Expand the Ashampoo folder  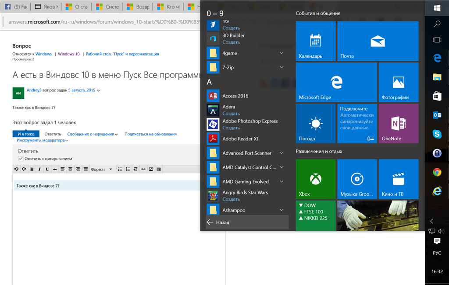(x=246, y=210)
